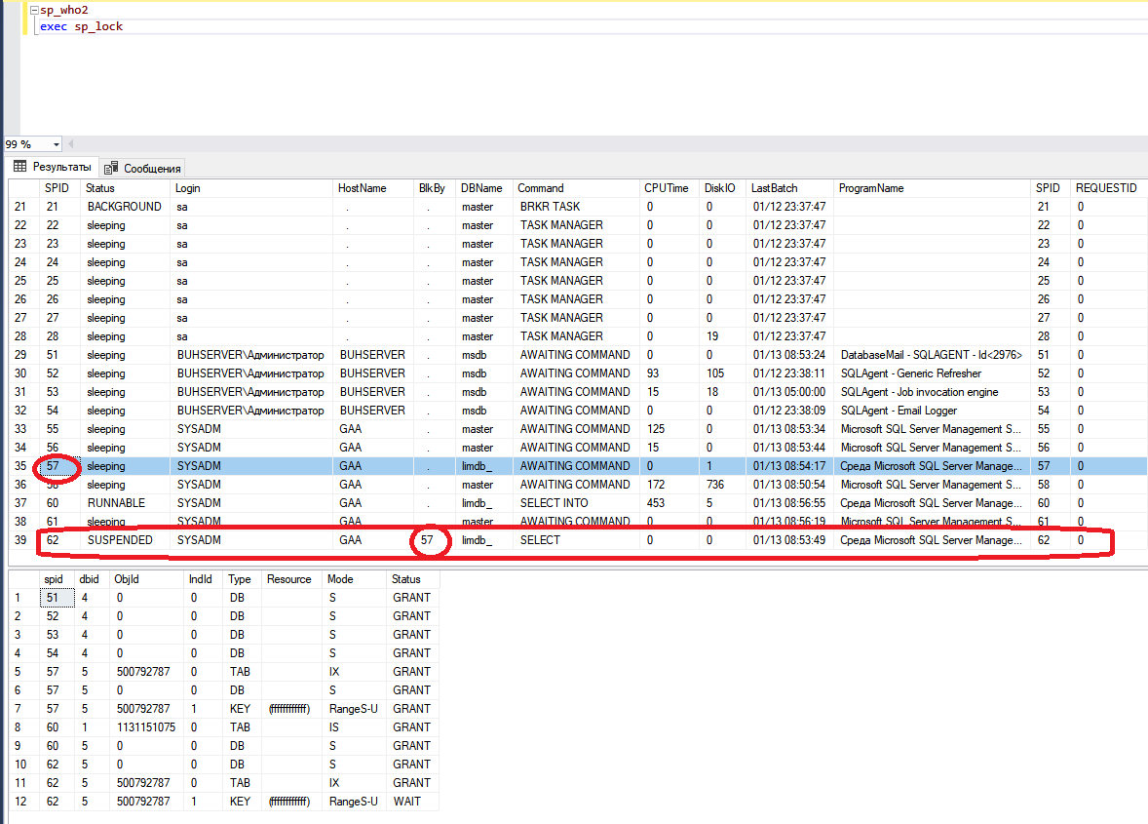This screenshot has width=1148, height=824.
Task: Open the 99 % zoom dropdown
Action: (x=56, y=144)
